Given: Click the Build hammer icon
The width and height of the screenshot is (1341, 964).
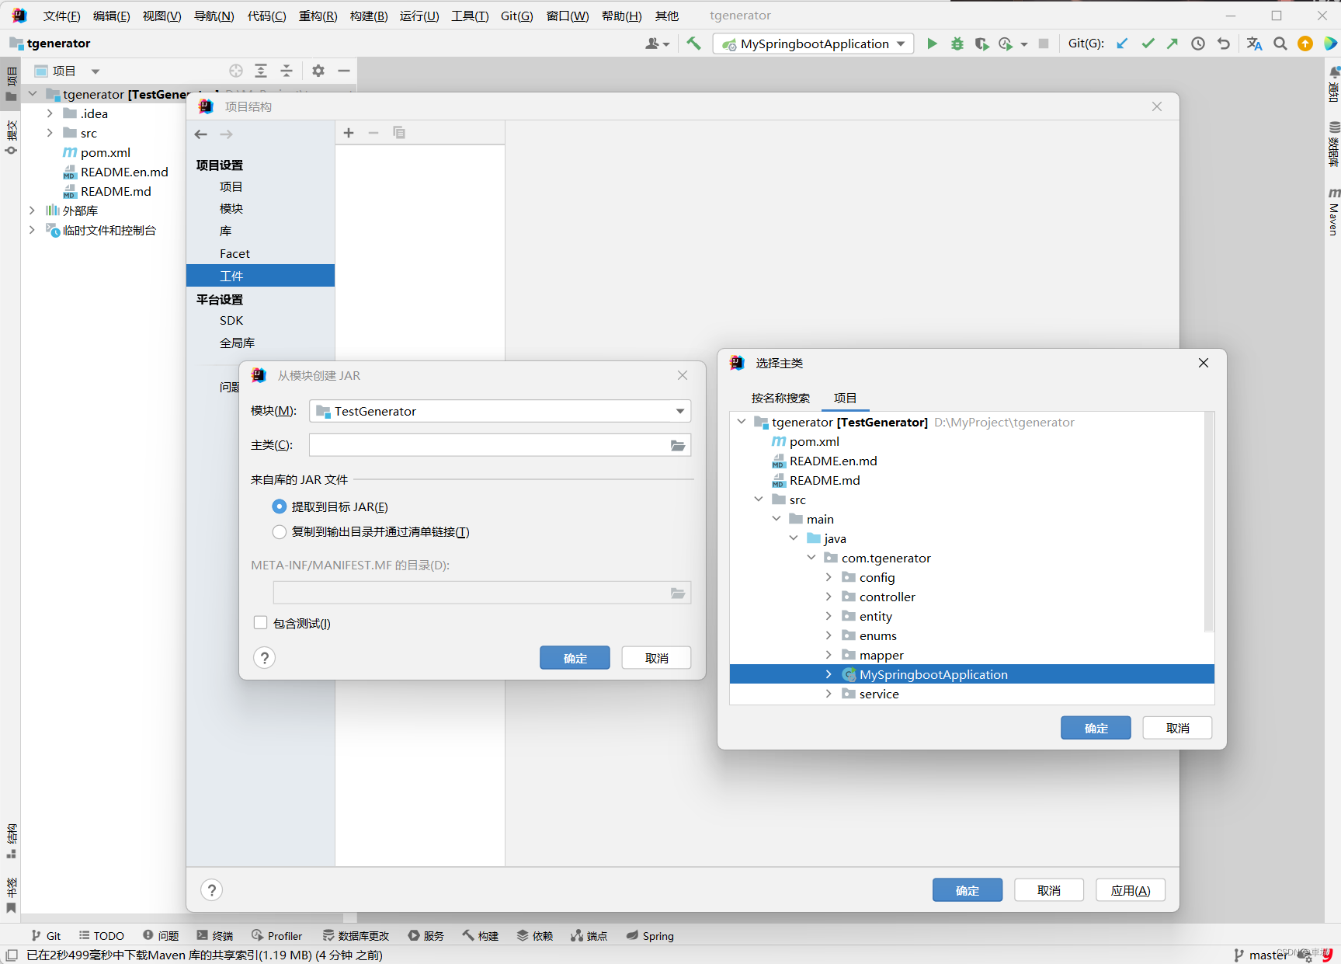Looking at the screenshot, I should tap(693, 44).
